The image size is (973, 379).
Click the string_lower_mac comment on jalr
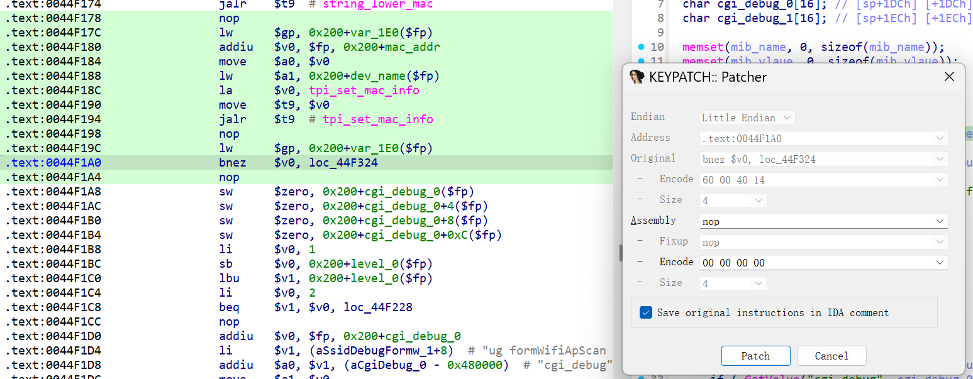click(x=377, y=4)
